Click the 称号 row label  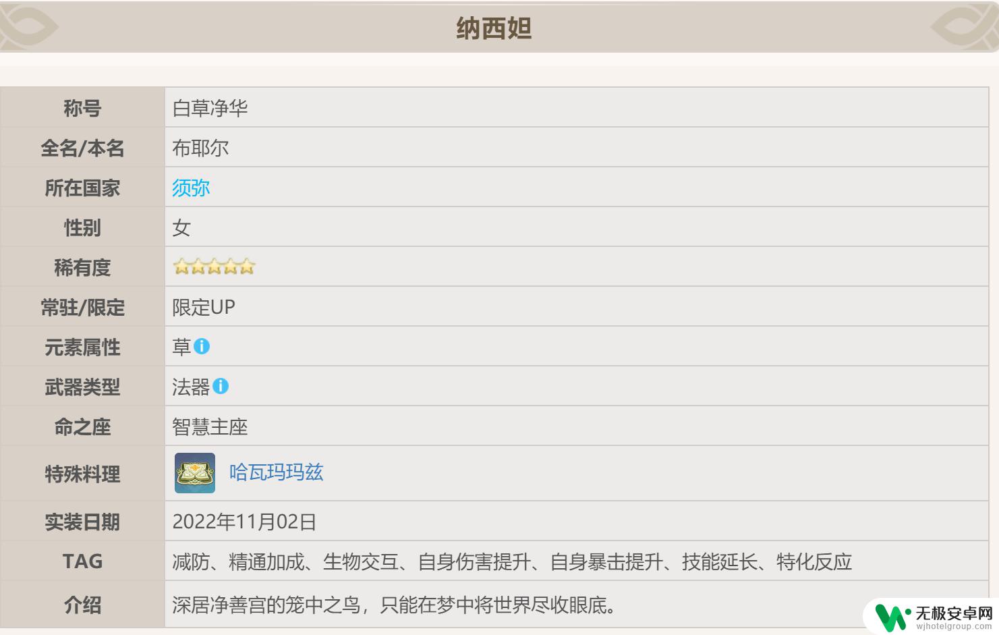pyautogui.click(x=82, y=108)
